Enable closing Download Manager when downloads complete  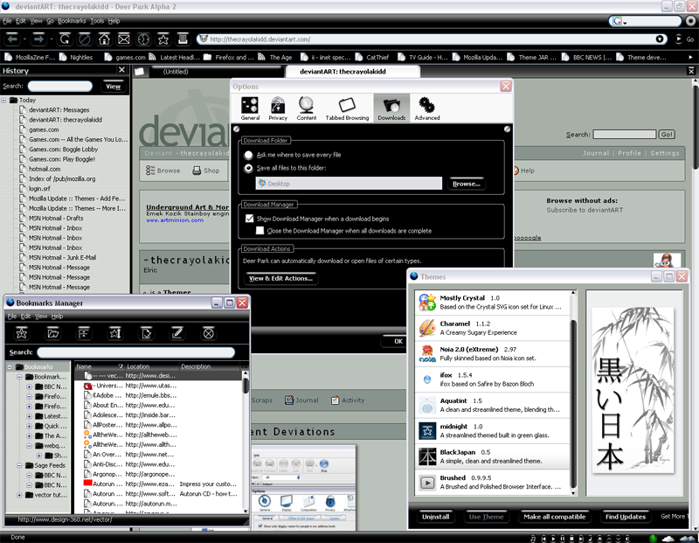(x=260, y=231)
